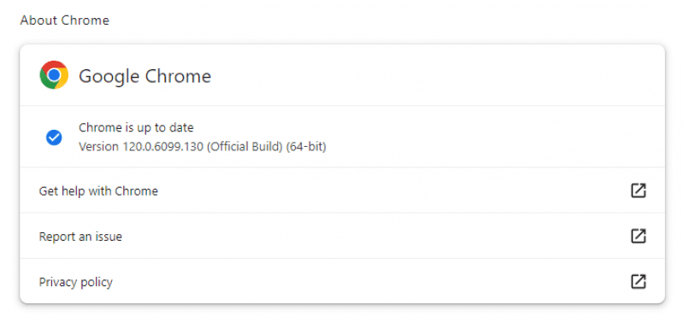Viewport: 684px width, 328px height.
Task: Click the Google Chrome logo icon
Action: [x=54, y=75]
